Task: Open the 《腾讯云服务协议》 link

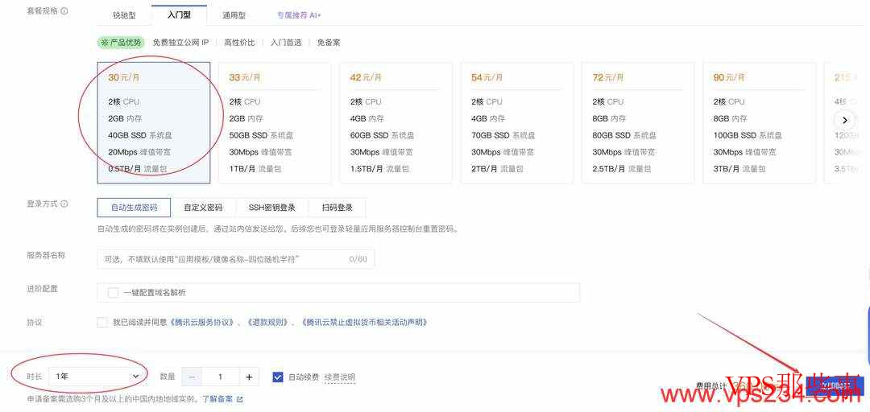Action: click(x=202, y=322)
